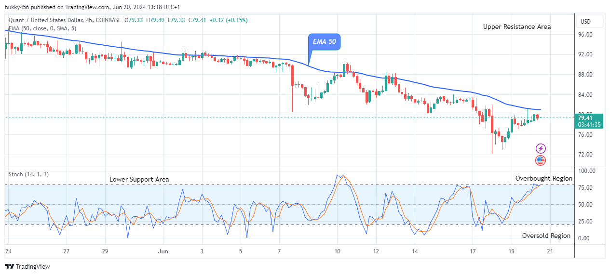Select the EMA (50, close, 0, SMA, 5) legend
The height and width of the screenshot is (275, 610).
pyautogui.click(x=42, y=28)
